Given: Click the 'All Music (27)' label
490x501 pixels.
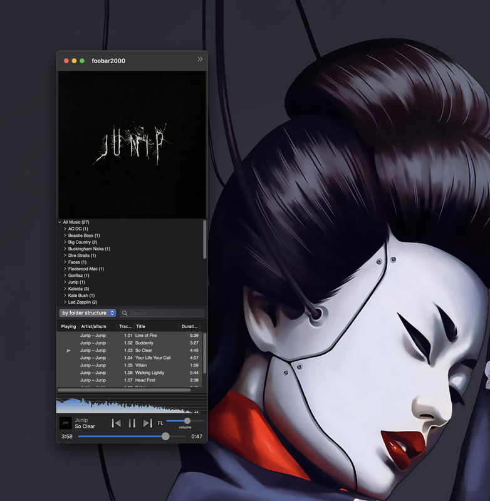Looking at the screenshot, I should [x=76, y=222].
